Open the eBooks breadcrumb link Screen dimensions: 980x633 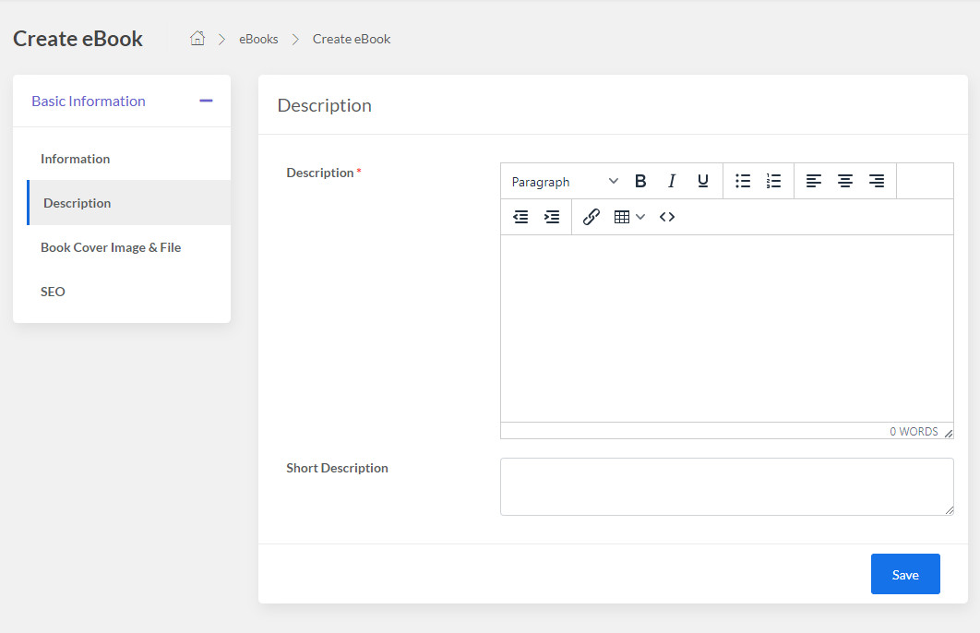point(258,39)
